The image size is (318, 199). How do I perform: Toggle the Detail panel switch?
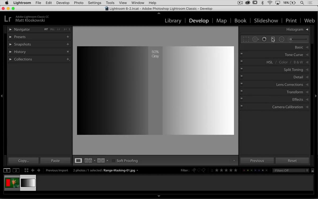click(x=242, y=76)
